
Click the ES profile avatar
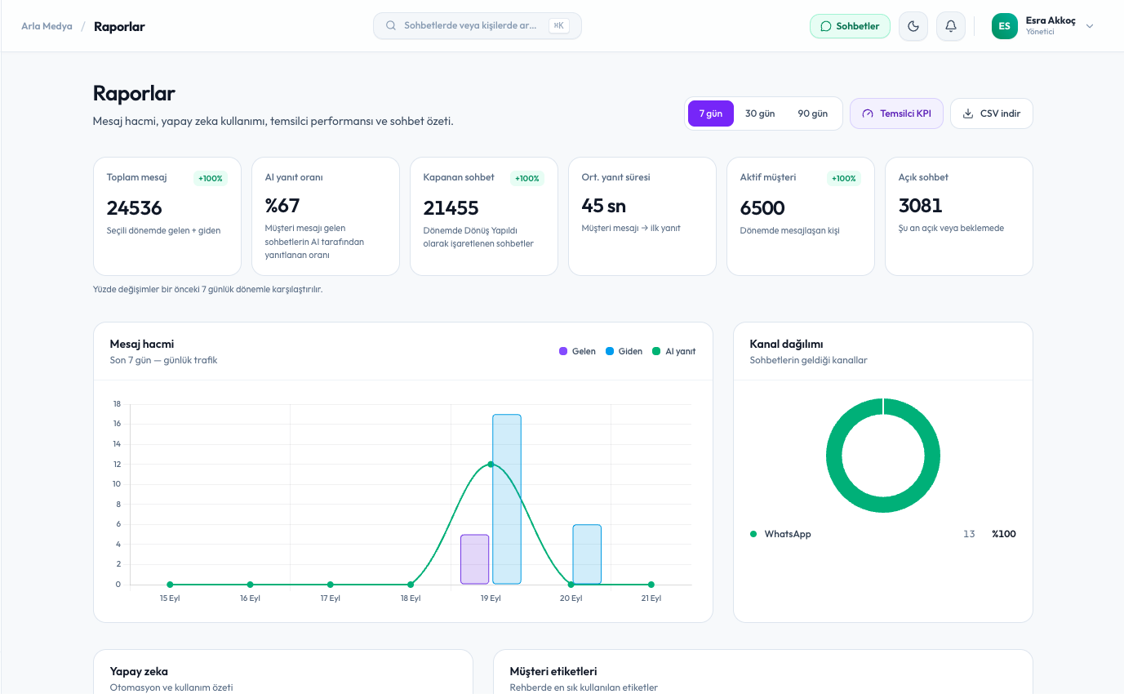click(1005, 26)
